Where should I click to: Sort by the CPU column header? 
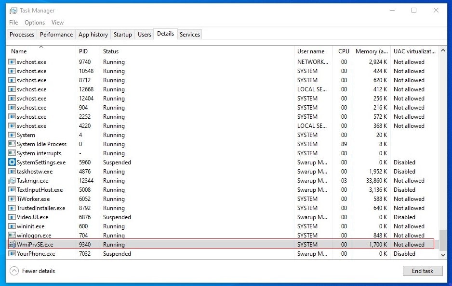coord(343,51)
